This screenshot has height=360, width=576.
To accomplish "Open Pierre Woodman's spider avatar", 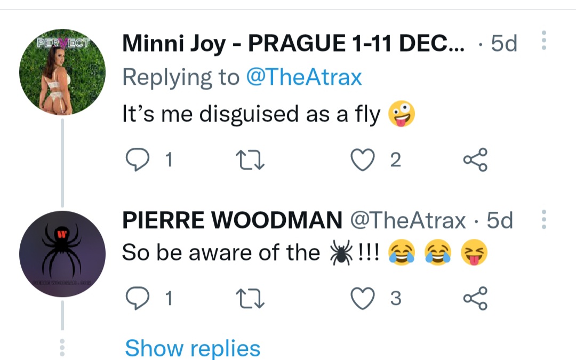I will (62, 254).
